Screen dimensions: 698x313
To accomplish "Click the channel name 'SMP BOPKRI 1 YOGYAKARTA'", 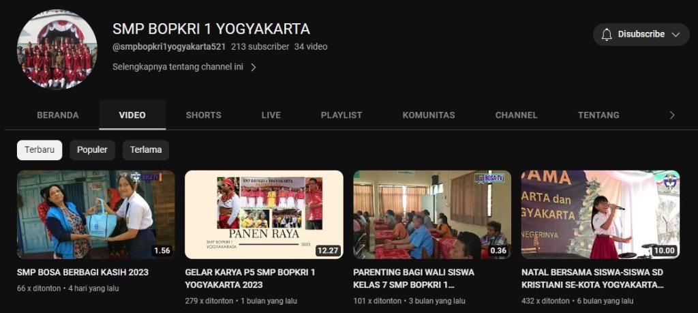I will pos(211,29).
